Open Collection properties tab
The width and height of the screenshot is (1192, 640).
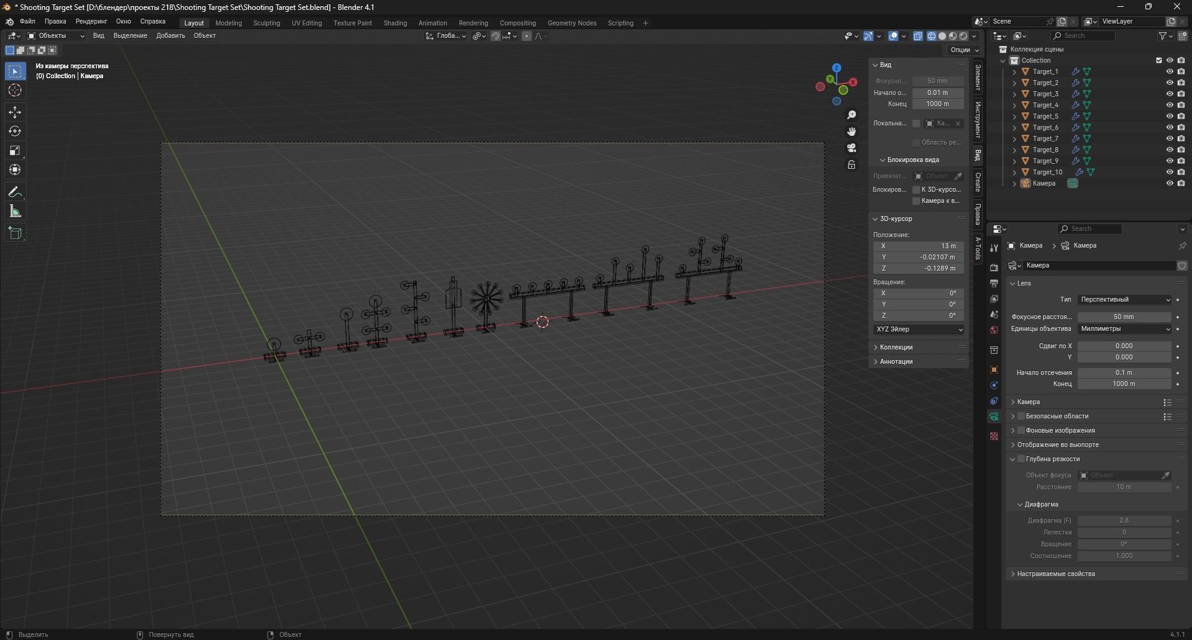tap(994, 350)
